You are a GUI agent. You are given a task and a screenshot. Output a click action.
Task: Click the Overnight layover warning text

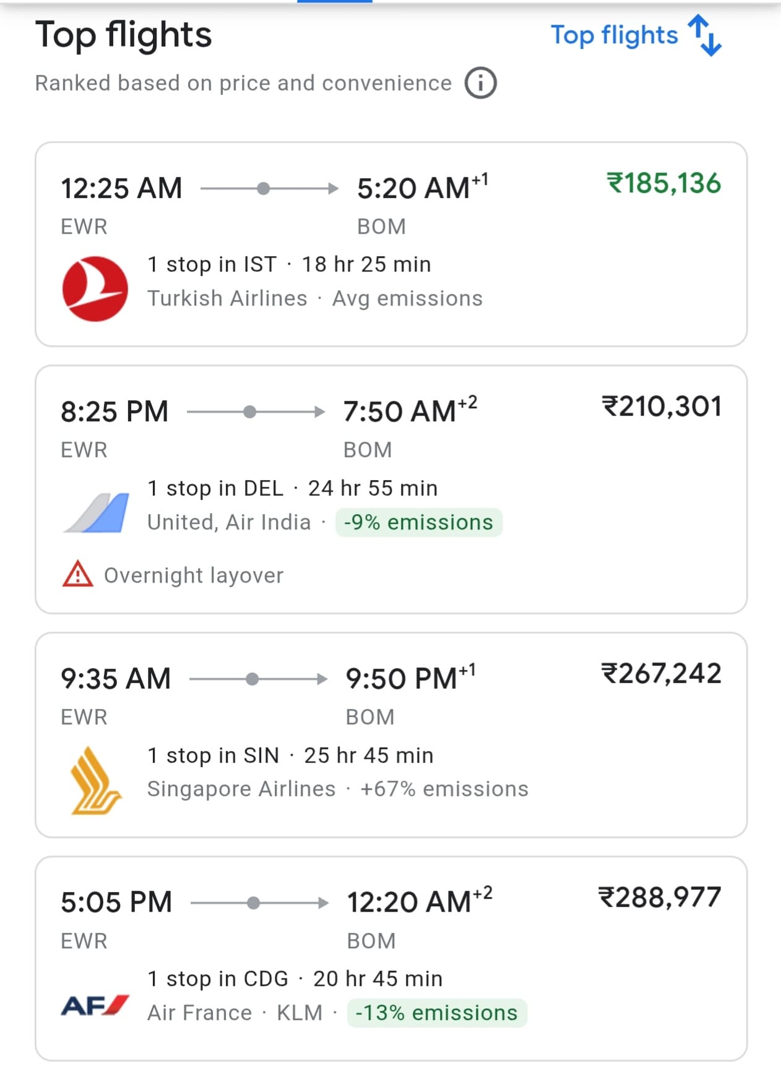point(194,575)
